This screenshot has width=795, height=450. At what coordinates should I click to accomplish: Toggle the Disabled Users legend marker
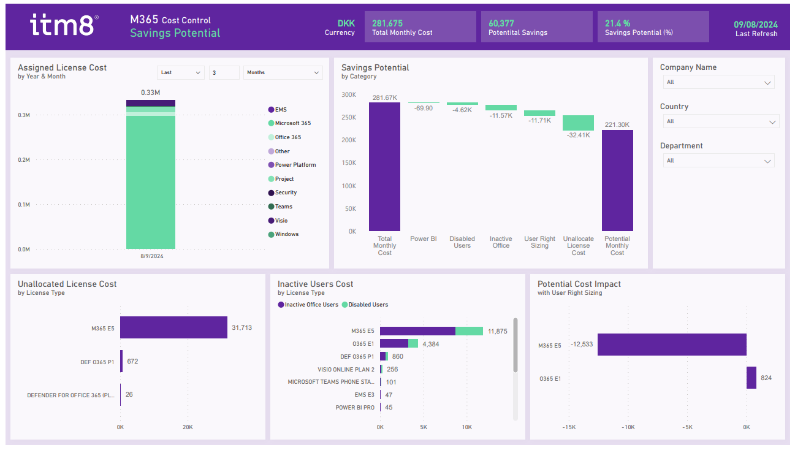click(344, 305)
